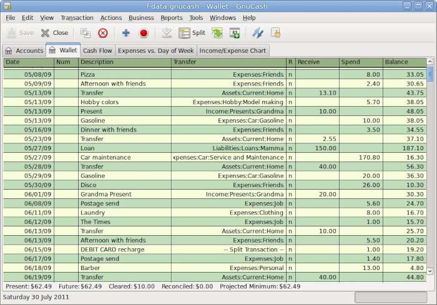Open the Income/Expense Chart tab
This screenshot has height=305, width=437.
[x=233, y=51]
